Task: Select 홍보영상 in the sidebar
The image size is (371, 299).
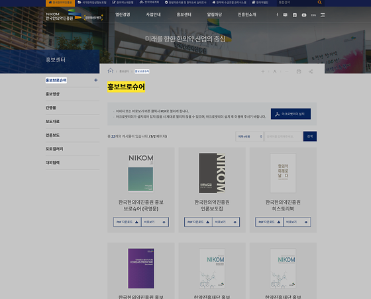Action: click(52, 94)
